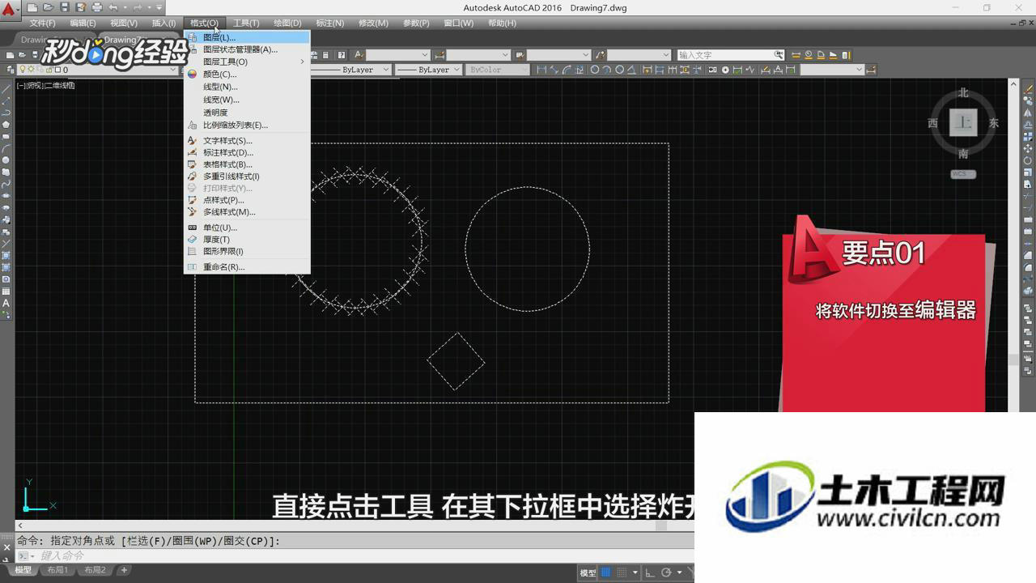Click the aligned dimension icon in dimension toolbar
The image size is (1036, 583).
tap(554, 70)
